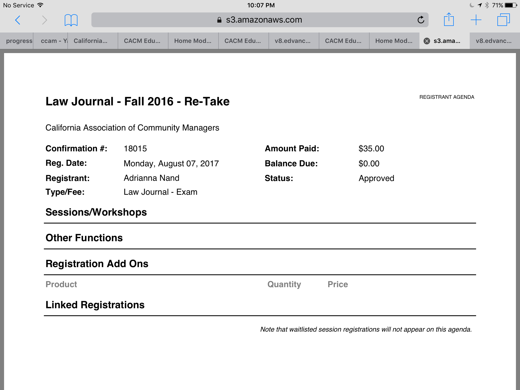This screenshot has height=390, width=520.
Task: Select the second Home Mod... tab
Action: click(x=394, y=41)
